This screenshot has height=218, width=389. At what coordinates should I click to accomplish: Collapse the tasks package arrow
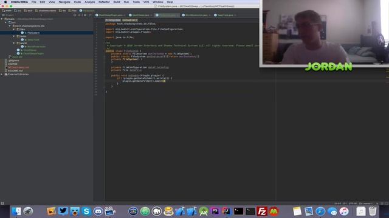pos(13,36)
